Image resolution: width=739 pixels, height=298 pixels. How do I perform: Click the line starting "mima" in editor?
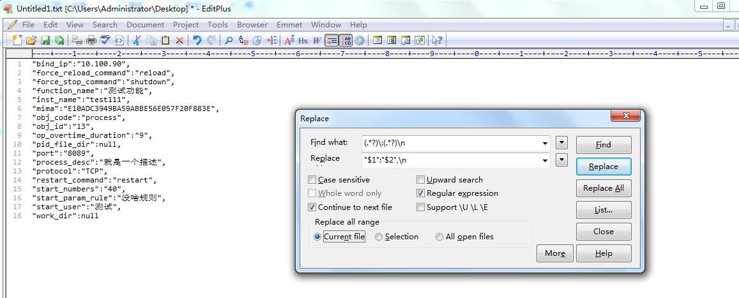click(x=126, y=108)
